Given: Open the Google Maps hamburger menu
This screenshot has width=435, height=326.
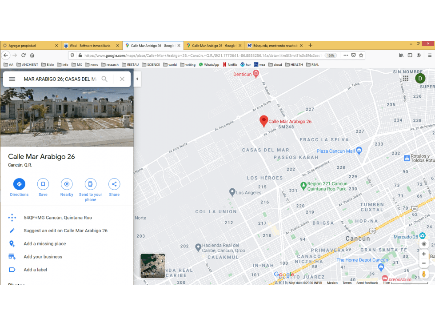Looking at the screenshot, I should 12,79.
